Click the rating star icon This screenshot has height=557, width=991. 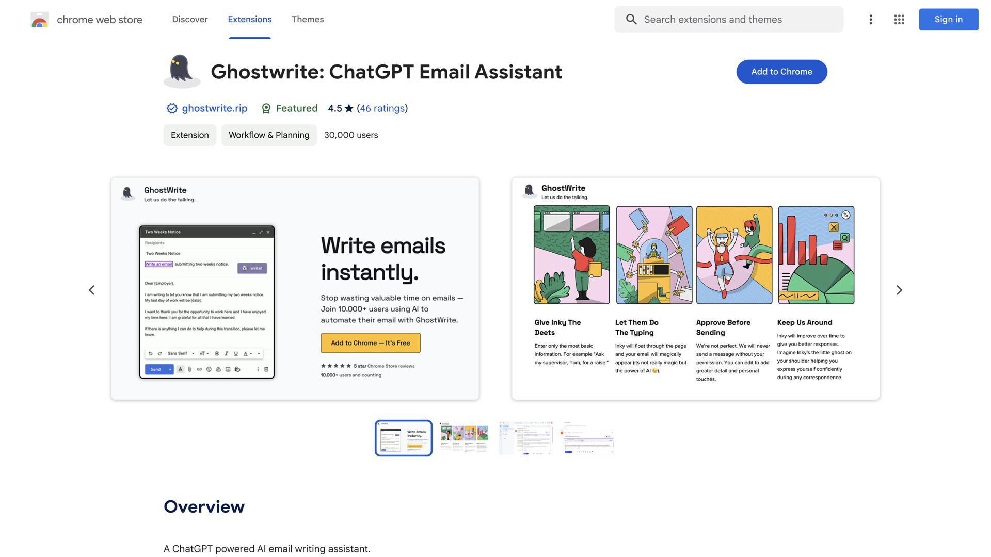click(349, 108)
